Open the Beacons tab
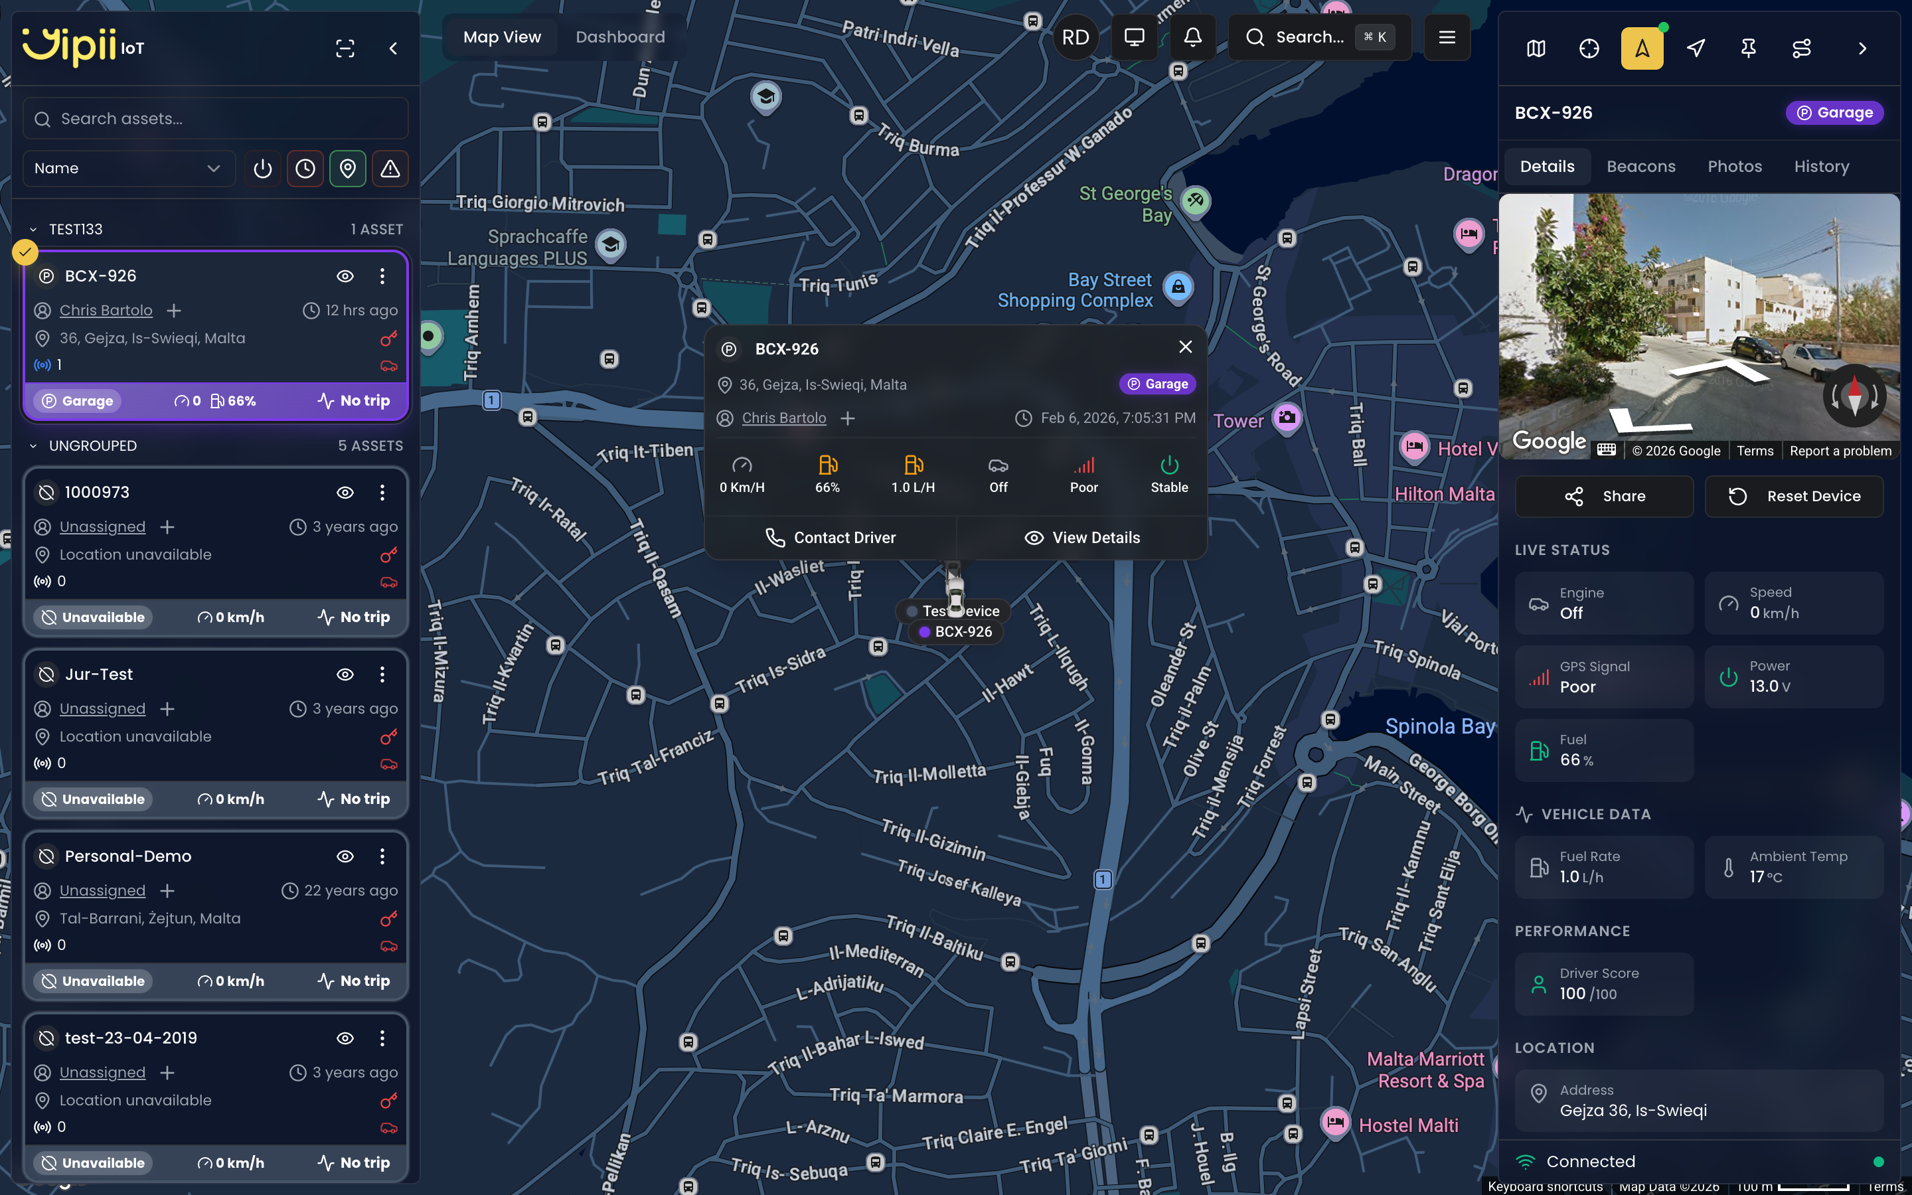Screen dimensions: 1912x1195 click(x=1641, y=167)
